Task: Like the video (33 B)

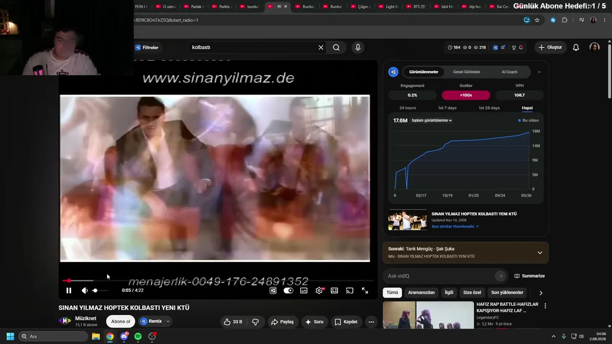Action: [233, 322]
